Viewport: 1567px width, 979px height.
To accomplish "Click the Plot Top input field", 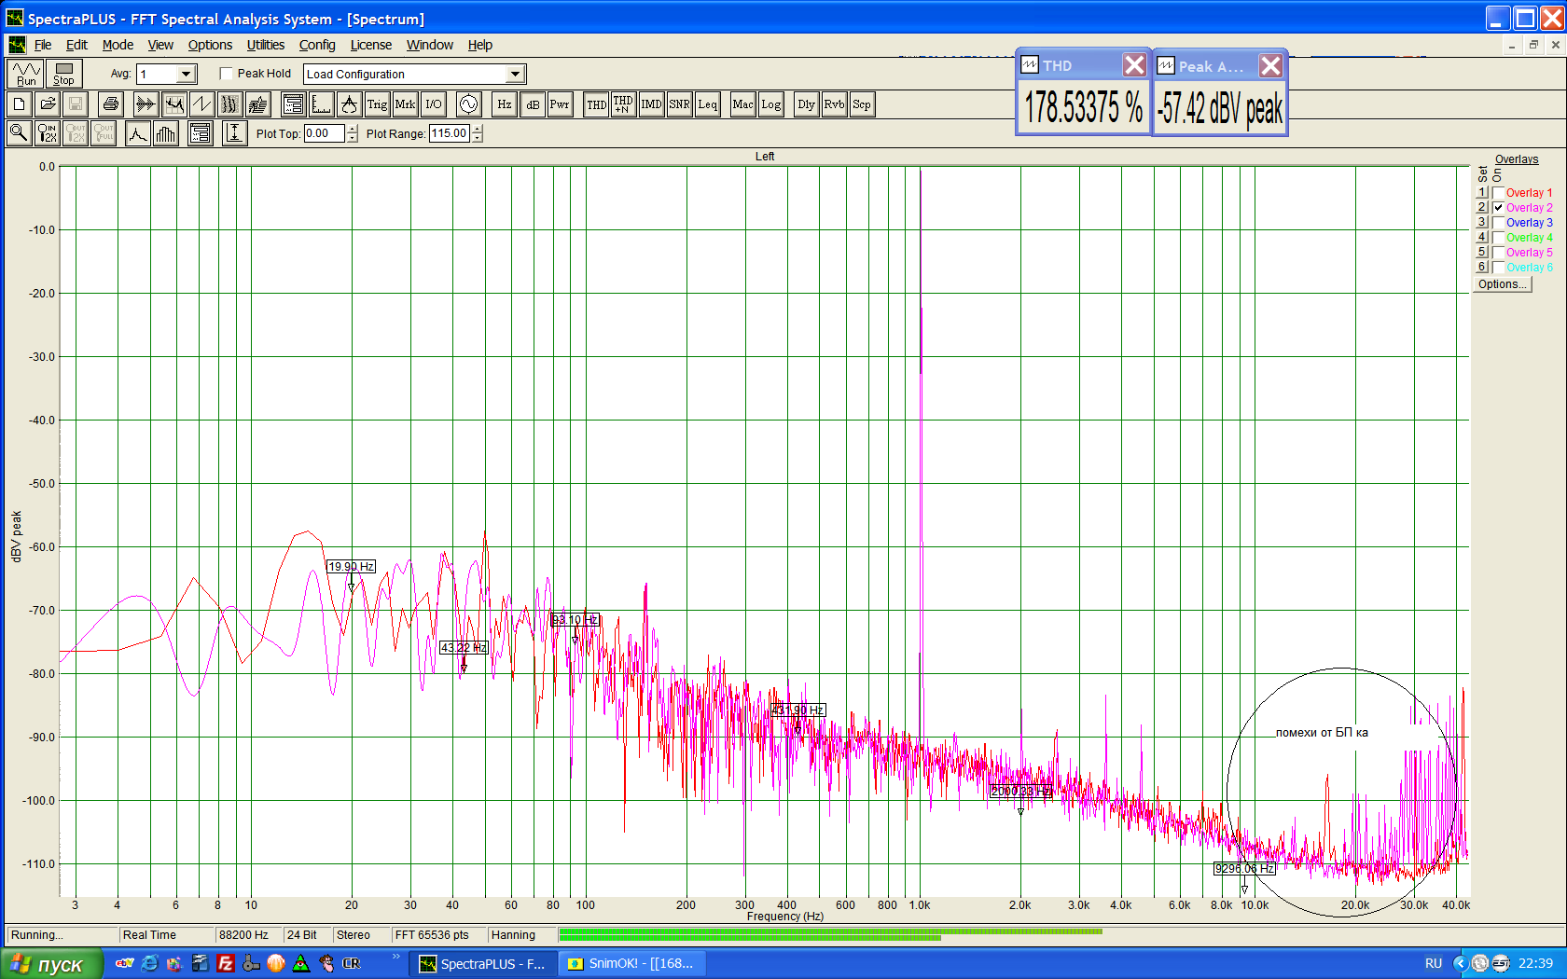I will [325, 133].
